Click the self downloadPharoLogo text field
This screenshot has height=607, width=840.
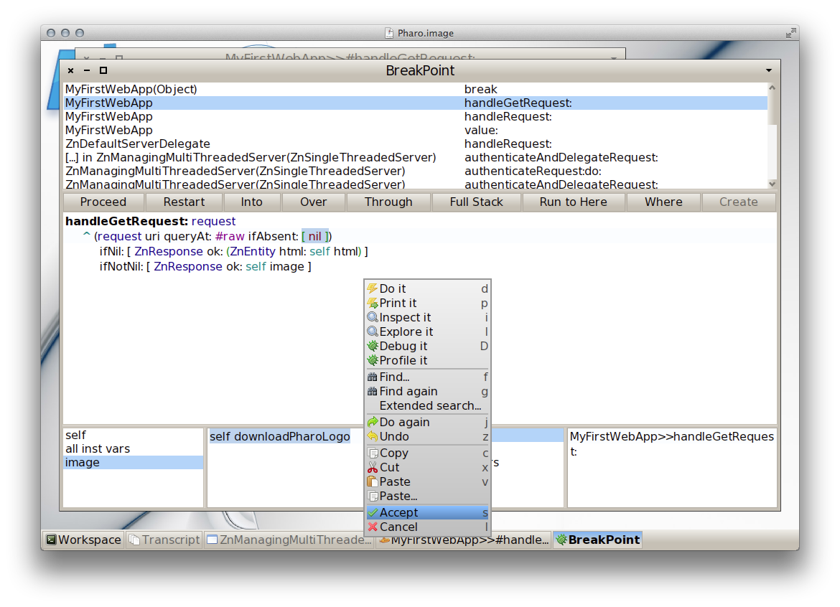[x=280, y=437]
